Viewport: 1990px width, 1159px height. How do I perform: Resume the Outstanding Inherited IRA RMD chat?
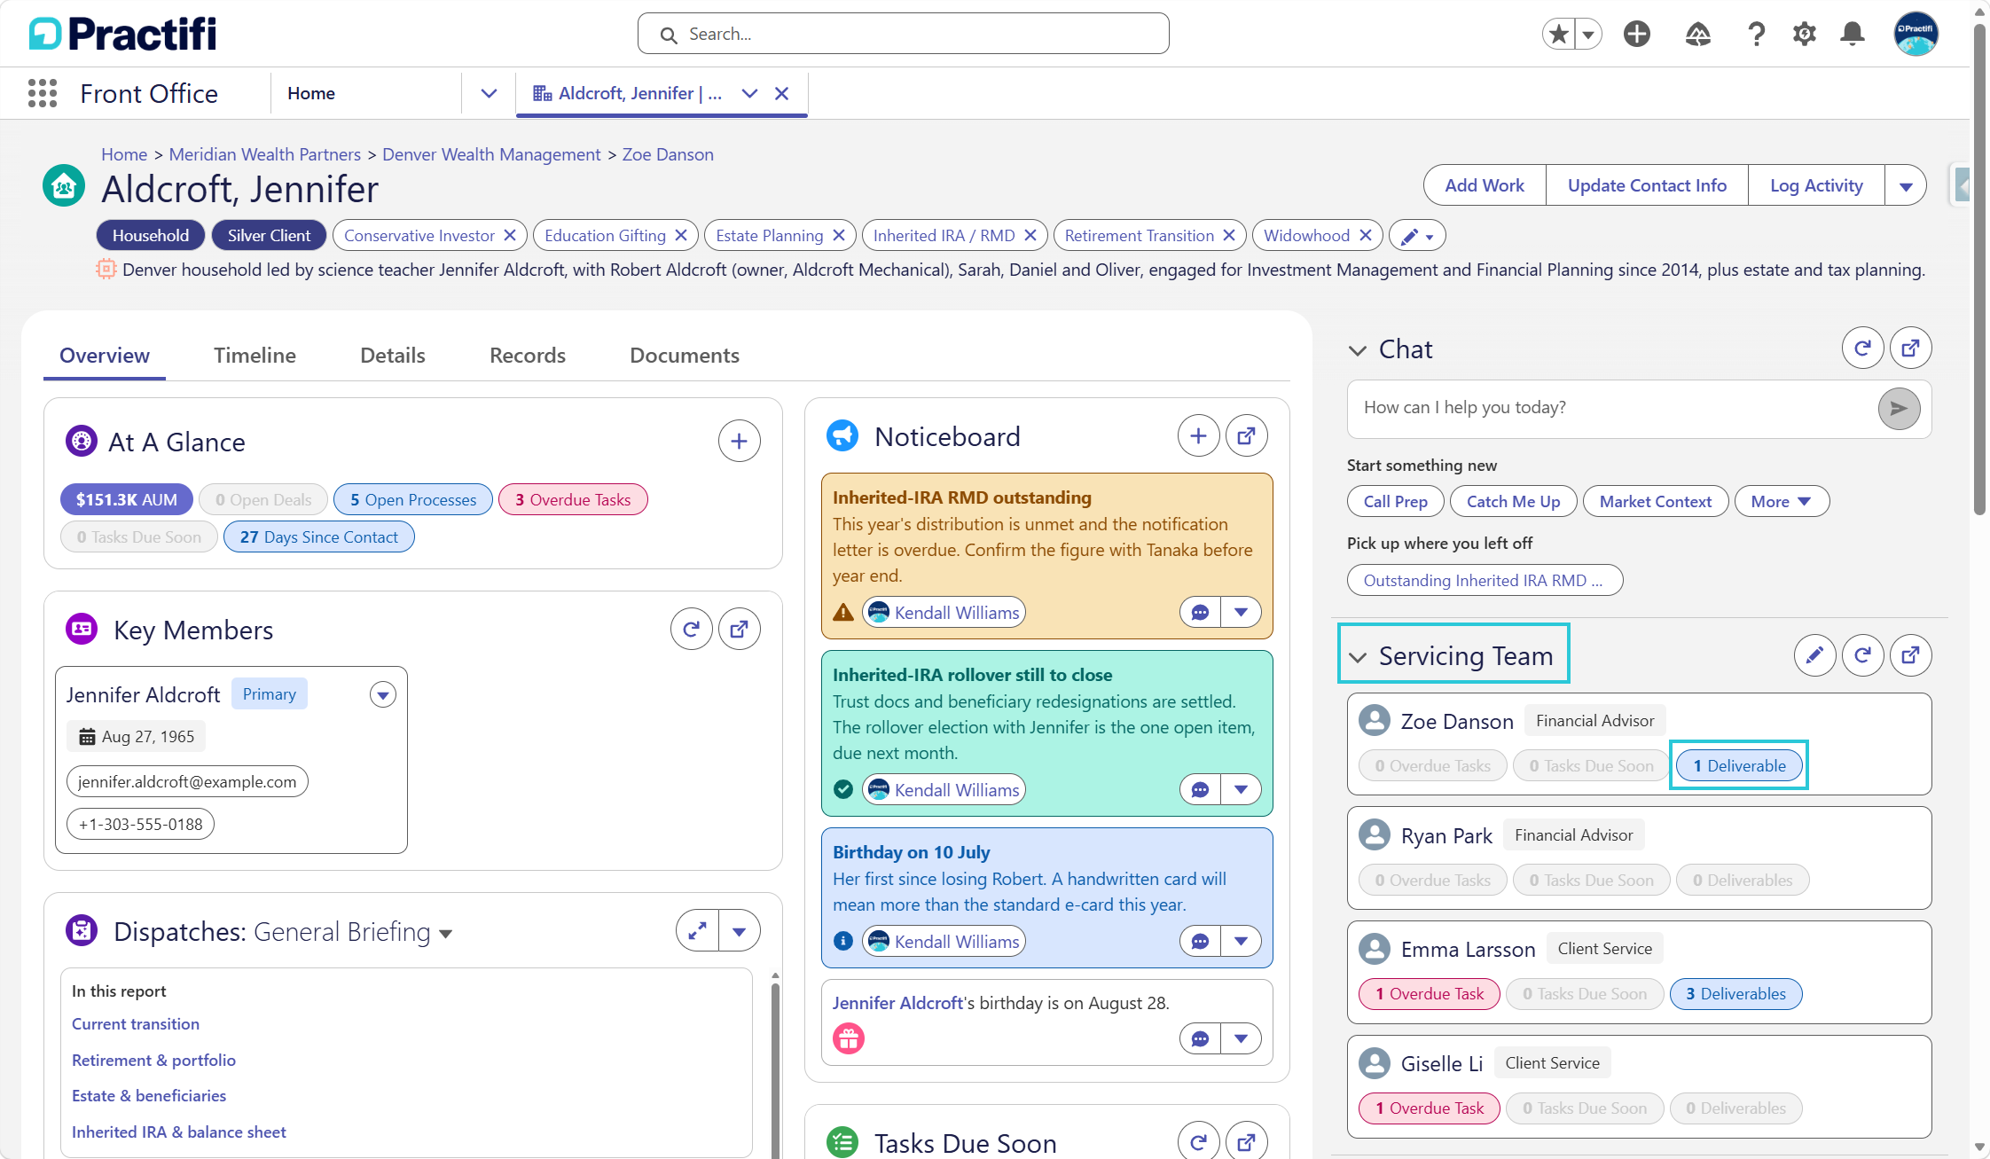coord(1485,581)
